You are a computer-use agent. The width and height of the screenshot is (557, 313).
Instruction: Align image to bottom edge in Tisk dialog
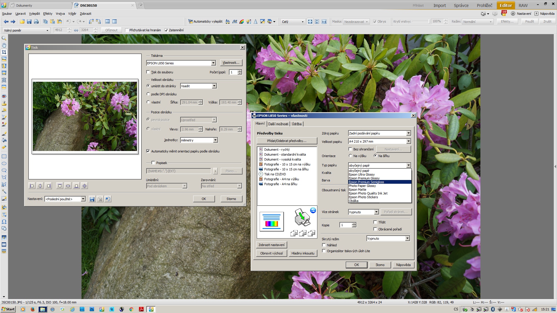pos(76,186)
